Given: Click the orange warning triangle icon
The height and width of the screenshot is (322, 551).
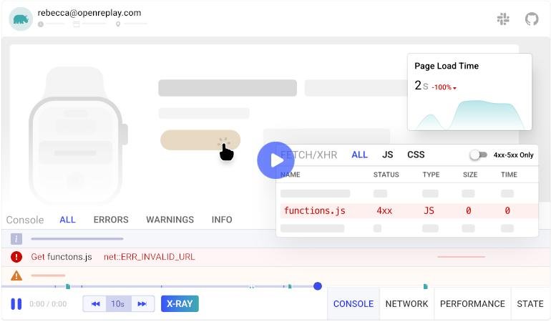Looking at the screenshot, I should pyautogui.click(x=16, y=275).
